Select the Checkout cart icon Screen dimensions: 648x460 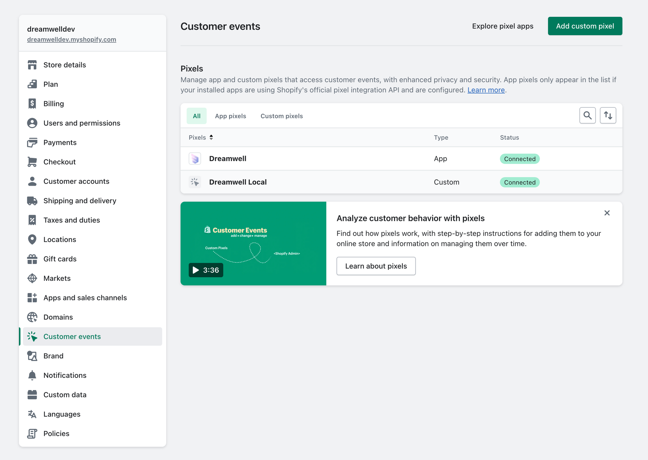[x=32, y=162]
